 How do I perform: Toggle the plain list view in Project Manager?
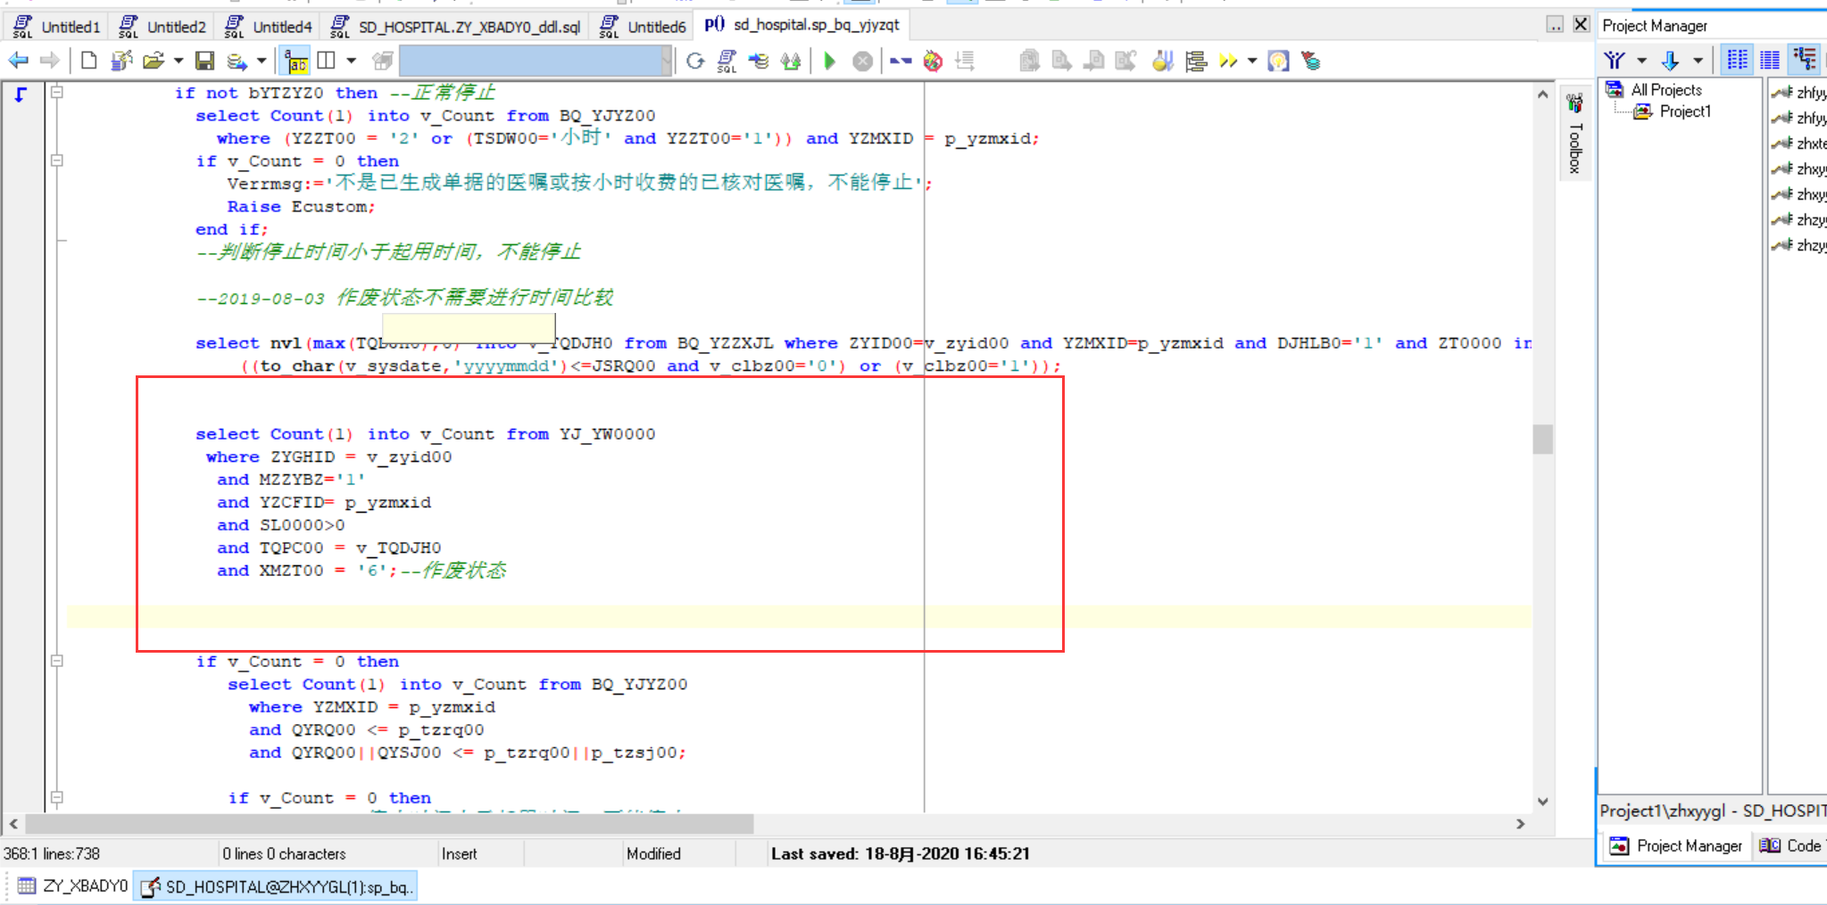coord(1770,60)
